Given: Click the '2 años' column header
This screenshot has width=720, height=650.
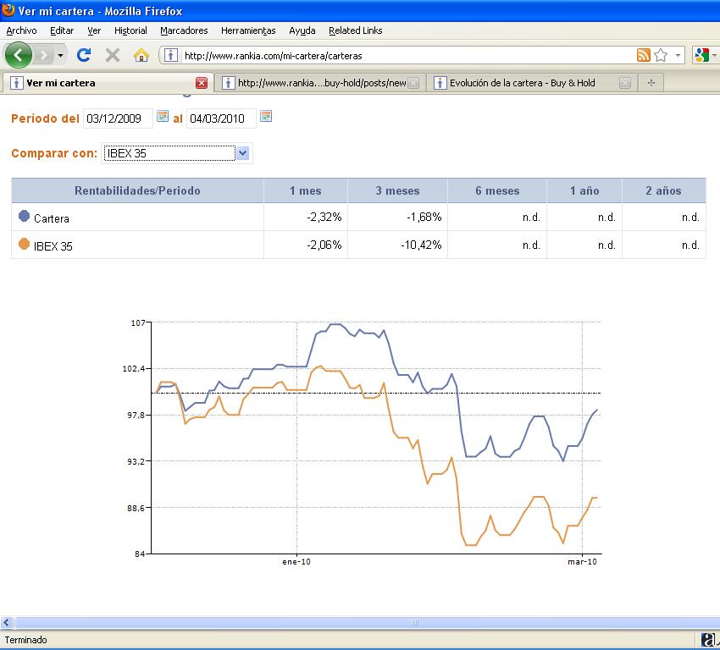Looking at the screenshot, I should (x=663, y=190).
